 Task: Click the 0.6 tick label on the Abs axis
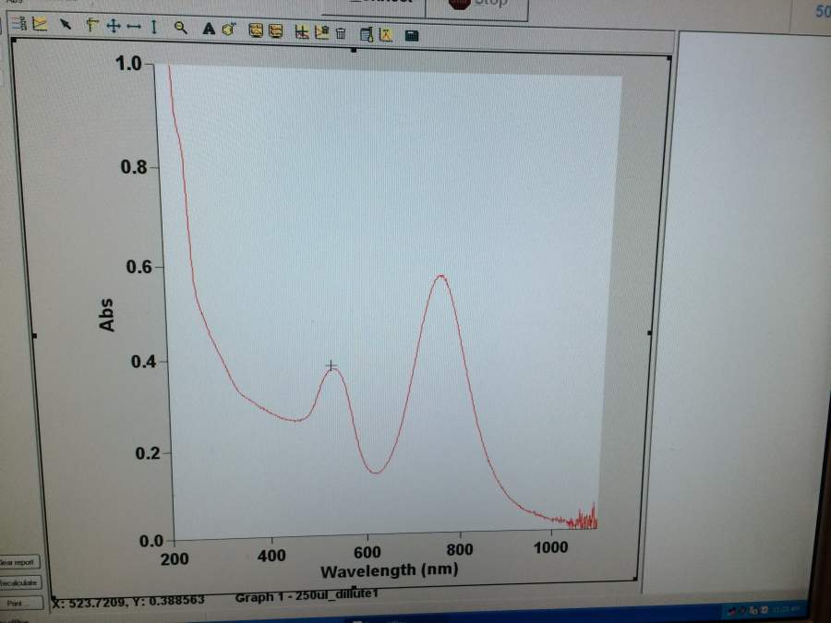click(x=138, y=267)
